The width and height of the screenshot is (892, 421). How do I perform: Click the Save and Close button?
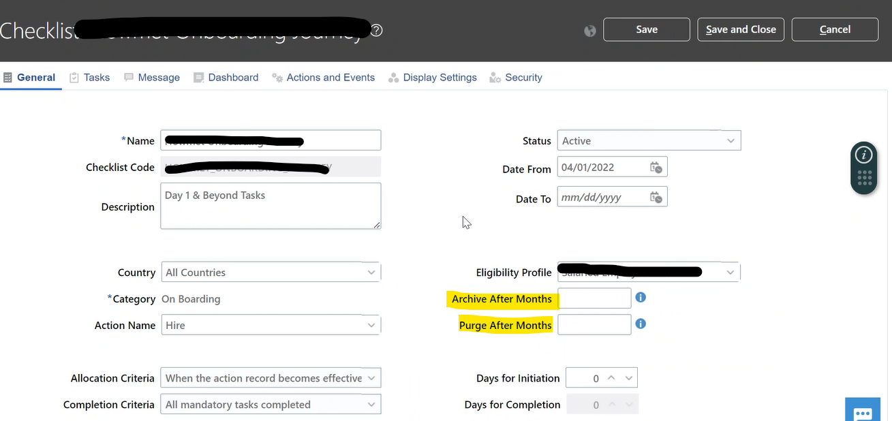click(740, 29)
